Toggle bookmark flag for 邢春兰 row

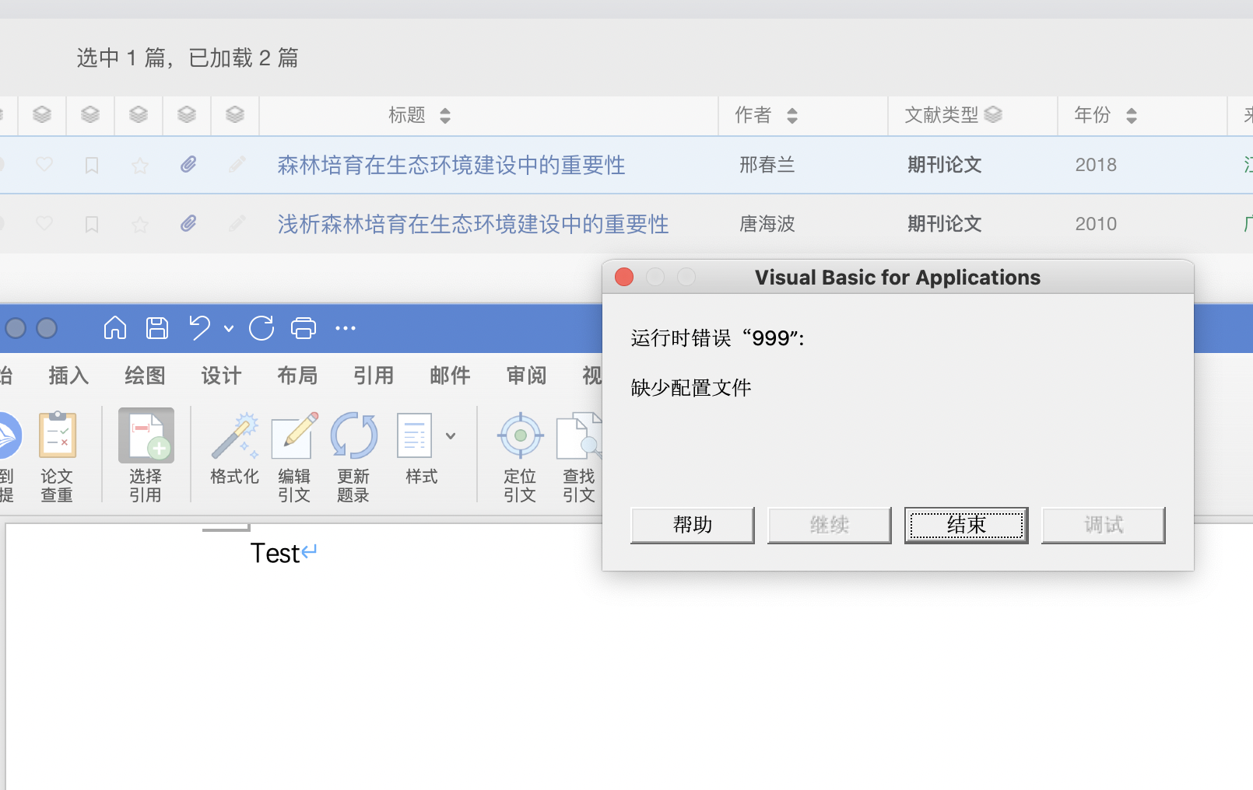[92, 165]
